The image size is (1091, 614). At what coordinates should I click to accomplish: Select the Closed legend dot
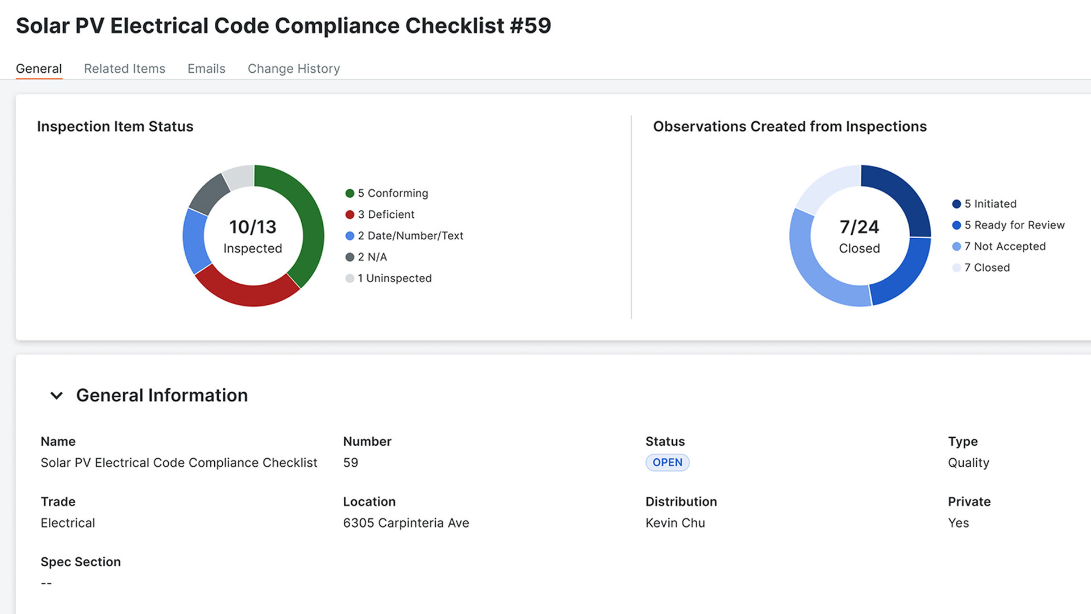click(x=956, y=267)
